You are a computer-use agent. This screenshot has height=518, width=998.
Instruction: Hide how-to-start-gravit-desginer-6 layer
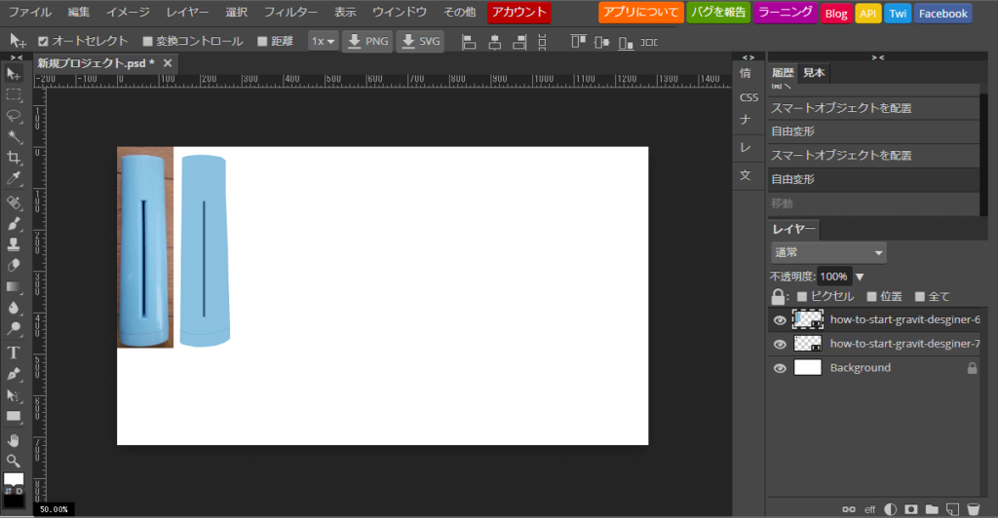[780, 320]
